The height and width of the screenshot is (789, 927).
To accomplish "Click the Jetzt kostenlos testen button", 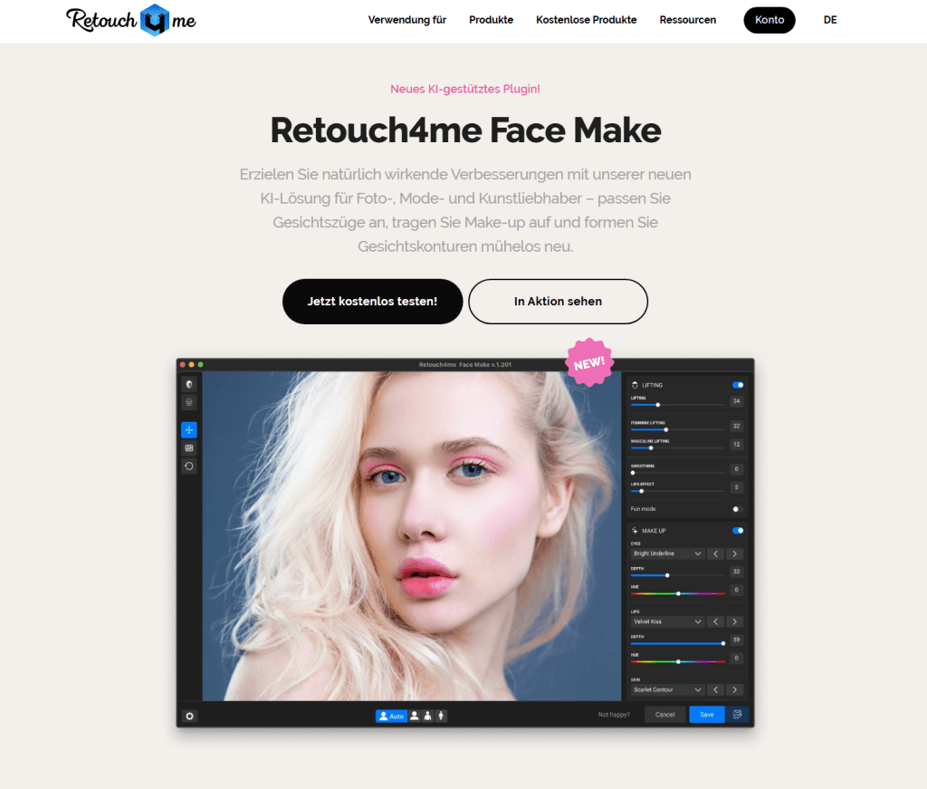I will click(372, 302).
